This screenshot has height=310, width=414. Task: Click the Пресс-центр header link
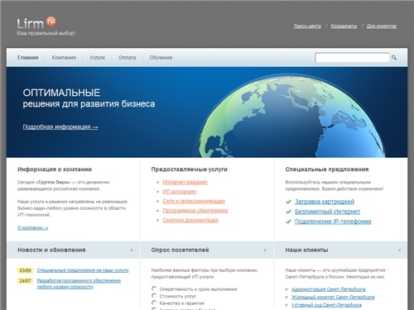(x=307, y=26)
